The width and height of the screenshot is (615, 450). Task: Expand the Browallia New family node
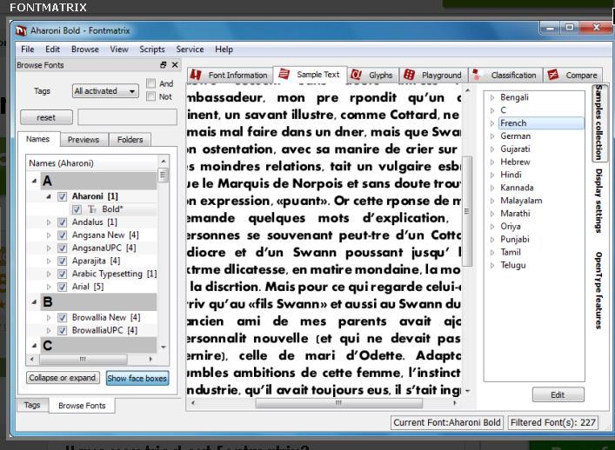[49, 317]
